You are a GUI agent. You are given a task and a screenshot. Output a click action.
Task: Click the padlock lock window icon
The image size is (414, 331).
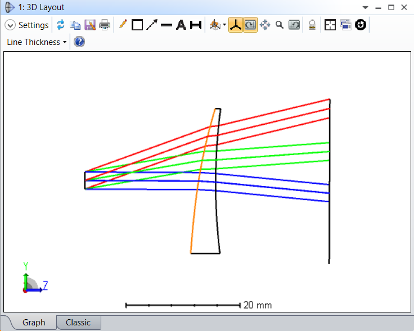tap(312, 25)
